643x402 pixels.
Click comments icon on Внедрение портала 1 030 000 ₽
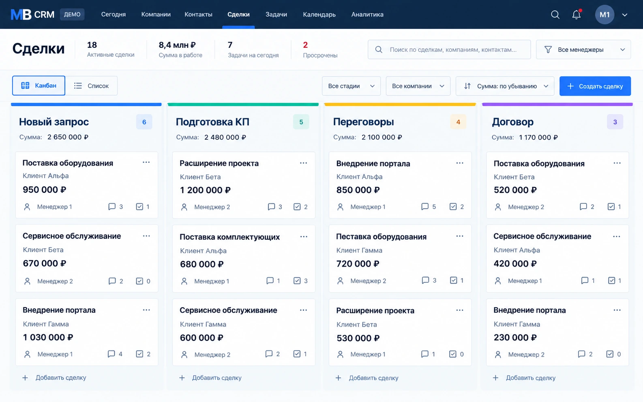(x=111, y=354)
